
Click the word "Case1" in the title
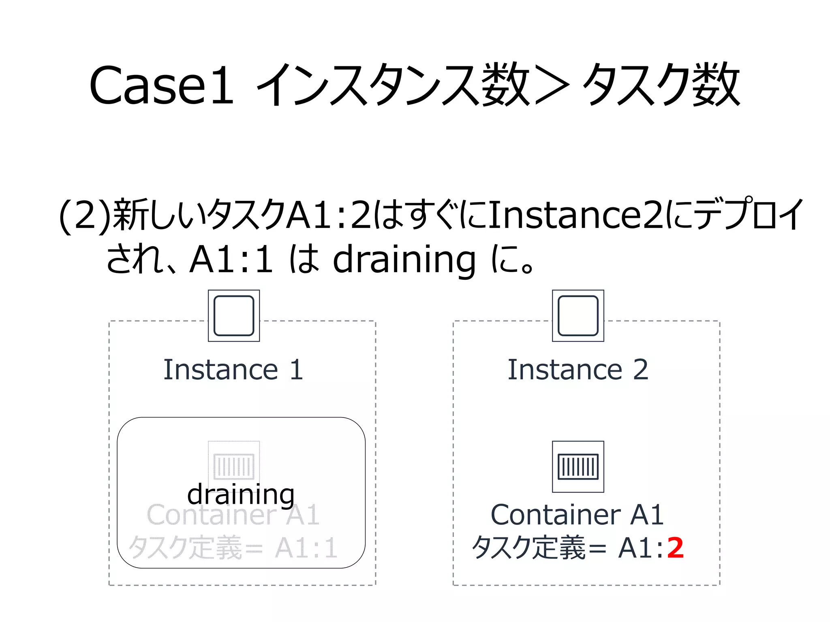(161, 85)
